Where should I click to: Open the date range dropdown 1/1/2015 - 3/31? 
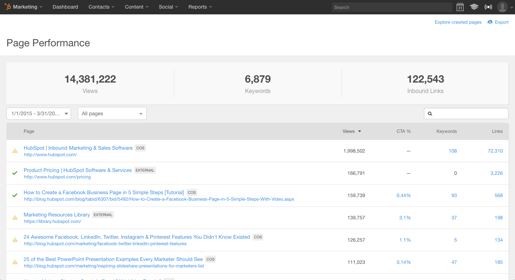pos(39,113)
